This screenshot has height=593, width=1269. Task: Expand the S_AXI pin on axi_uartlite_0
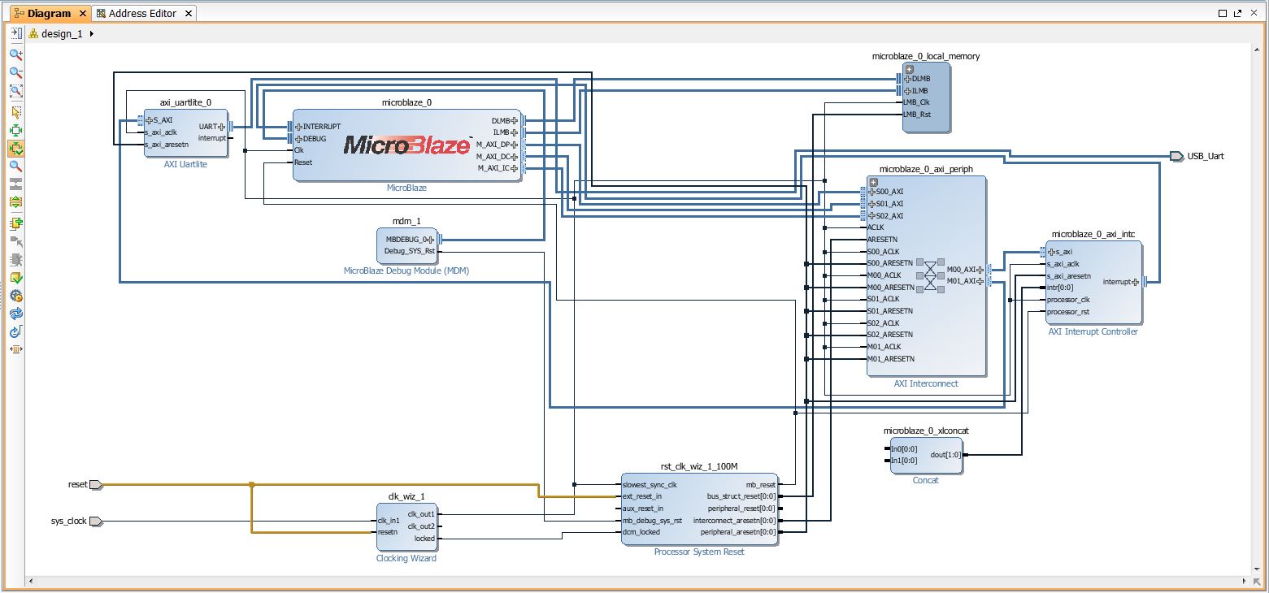149,120
